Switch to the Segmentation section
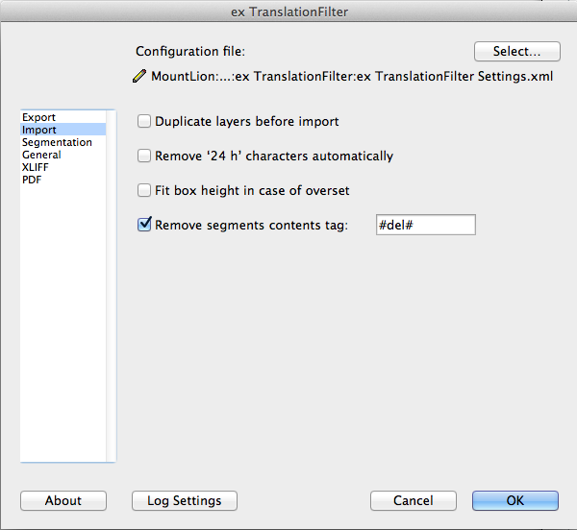 [x=57, y=142]
